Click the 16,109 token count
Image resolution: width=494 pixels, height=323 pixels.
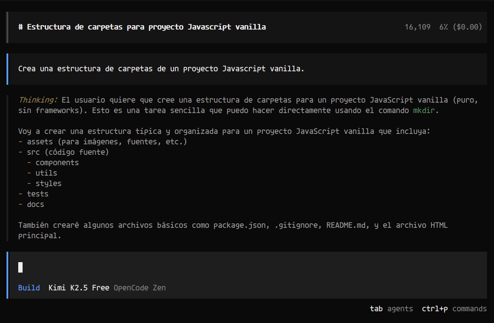[x=417, y=27]
